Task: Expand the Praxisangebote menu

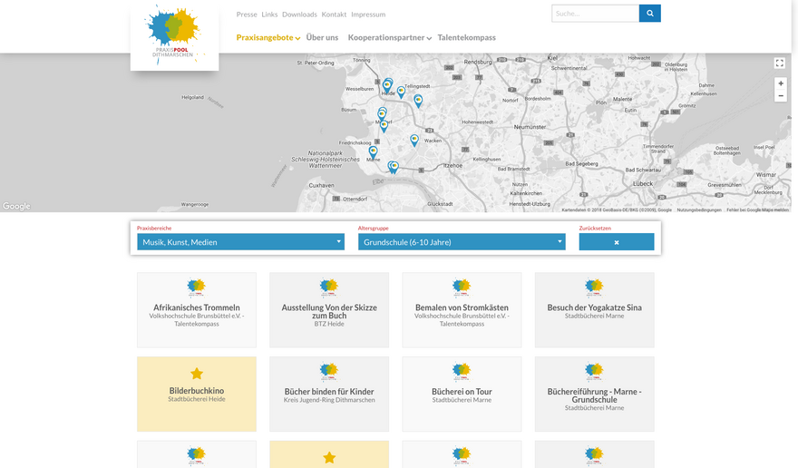Action: 268,38
